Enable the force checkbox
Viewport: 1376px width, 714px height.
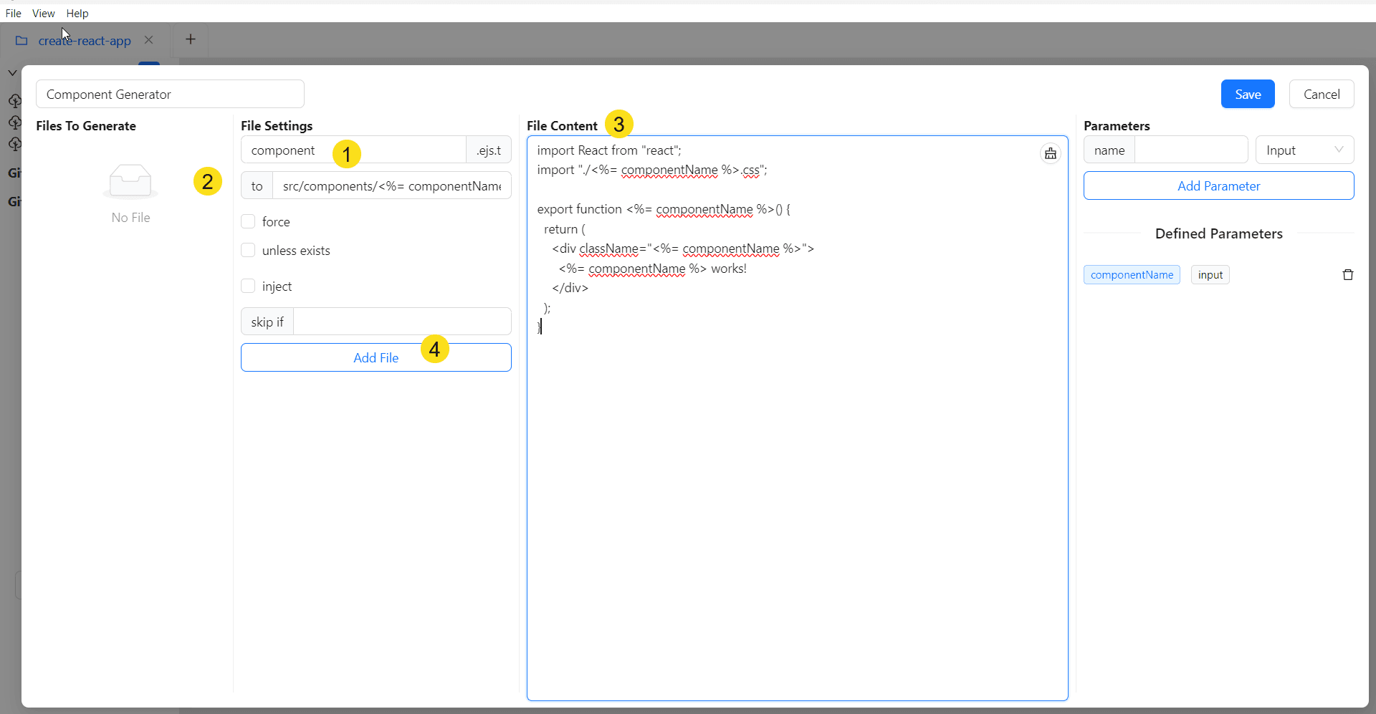point(249,221)
